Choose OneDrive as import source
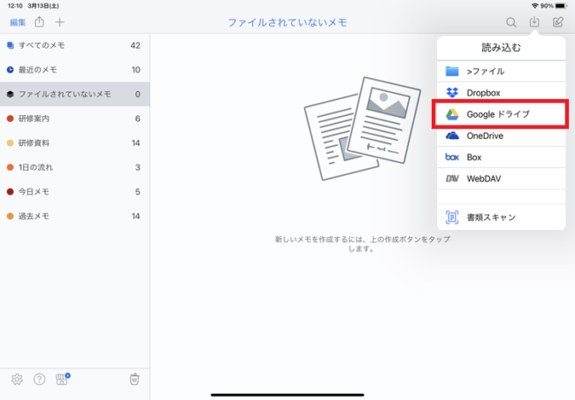Screen dimensions: 575x400 pyautogui.click(x=500, y=135)
